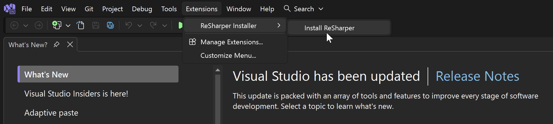The width and height of the screenshot is (553, 124).
Task: Open the Undo history dropdown
Action: coord(140,26)
